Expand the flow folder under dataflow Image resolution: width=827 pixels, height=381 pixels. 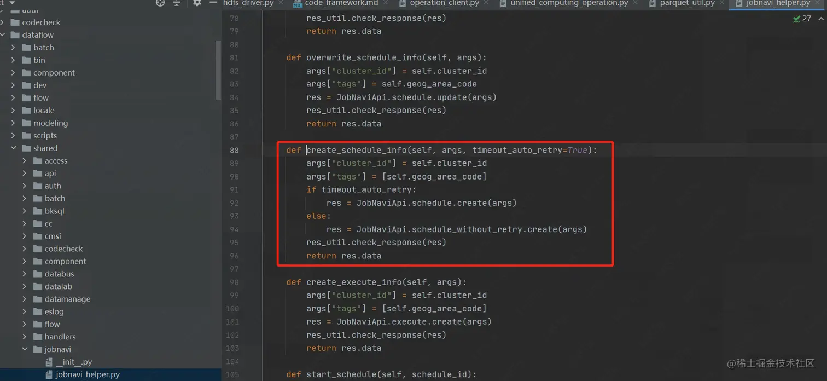click(x=14, y=98)
